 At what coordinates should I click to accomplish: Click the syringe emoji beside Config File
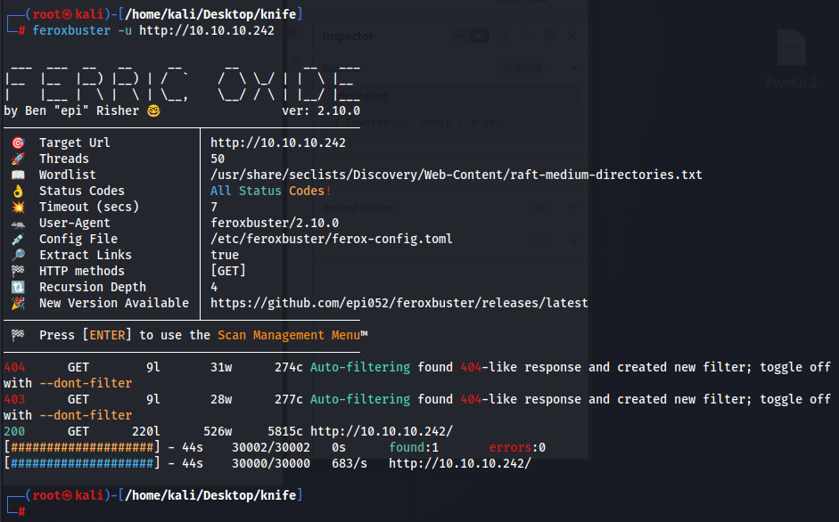[x=18, y=239]
